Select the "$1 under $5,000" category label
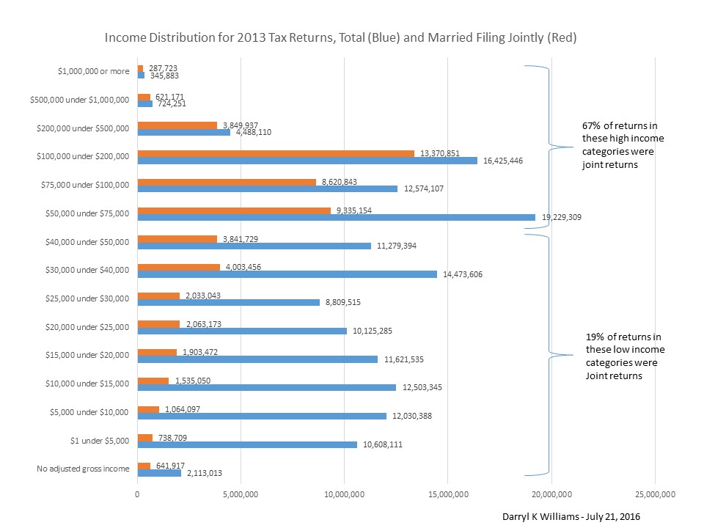The width and height of the screenshot is (704, 528). pos(100,441)
